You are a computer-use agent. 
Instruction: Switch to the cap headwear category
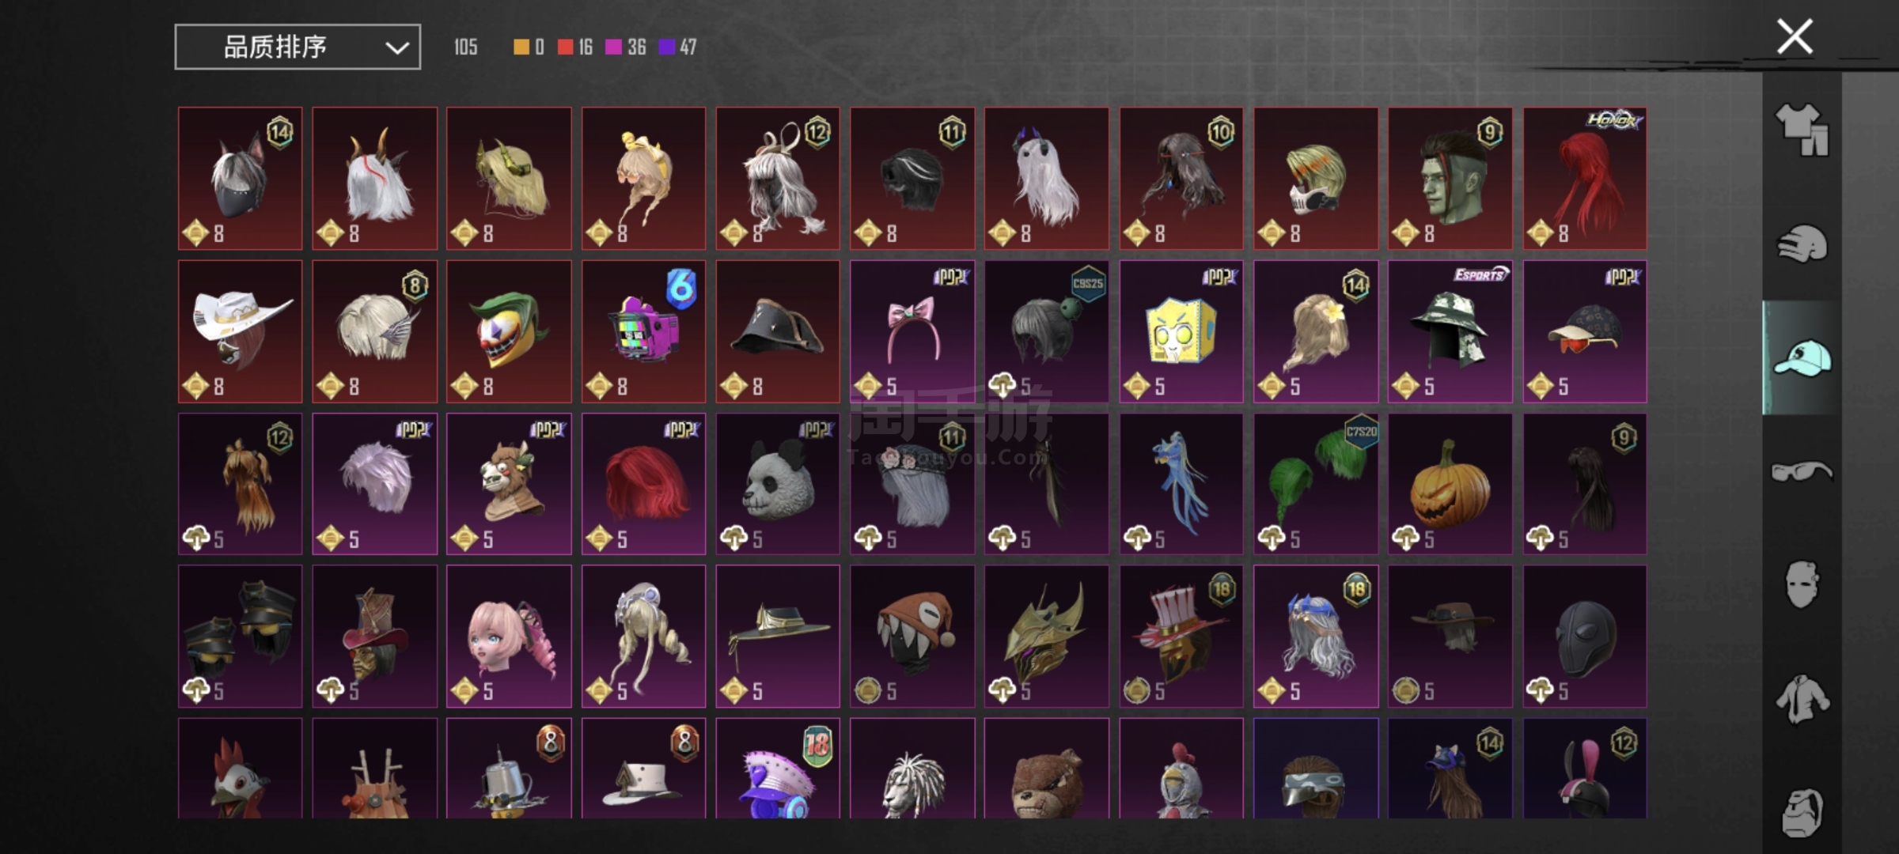click(x=1802, y=358)
